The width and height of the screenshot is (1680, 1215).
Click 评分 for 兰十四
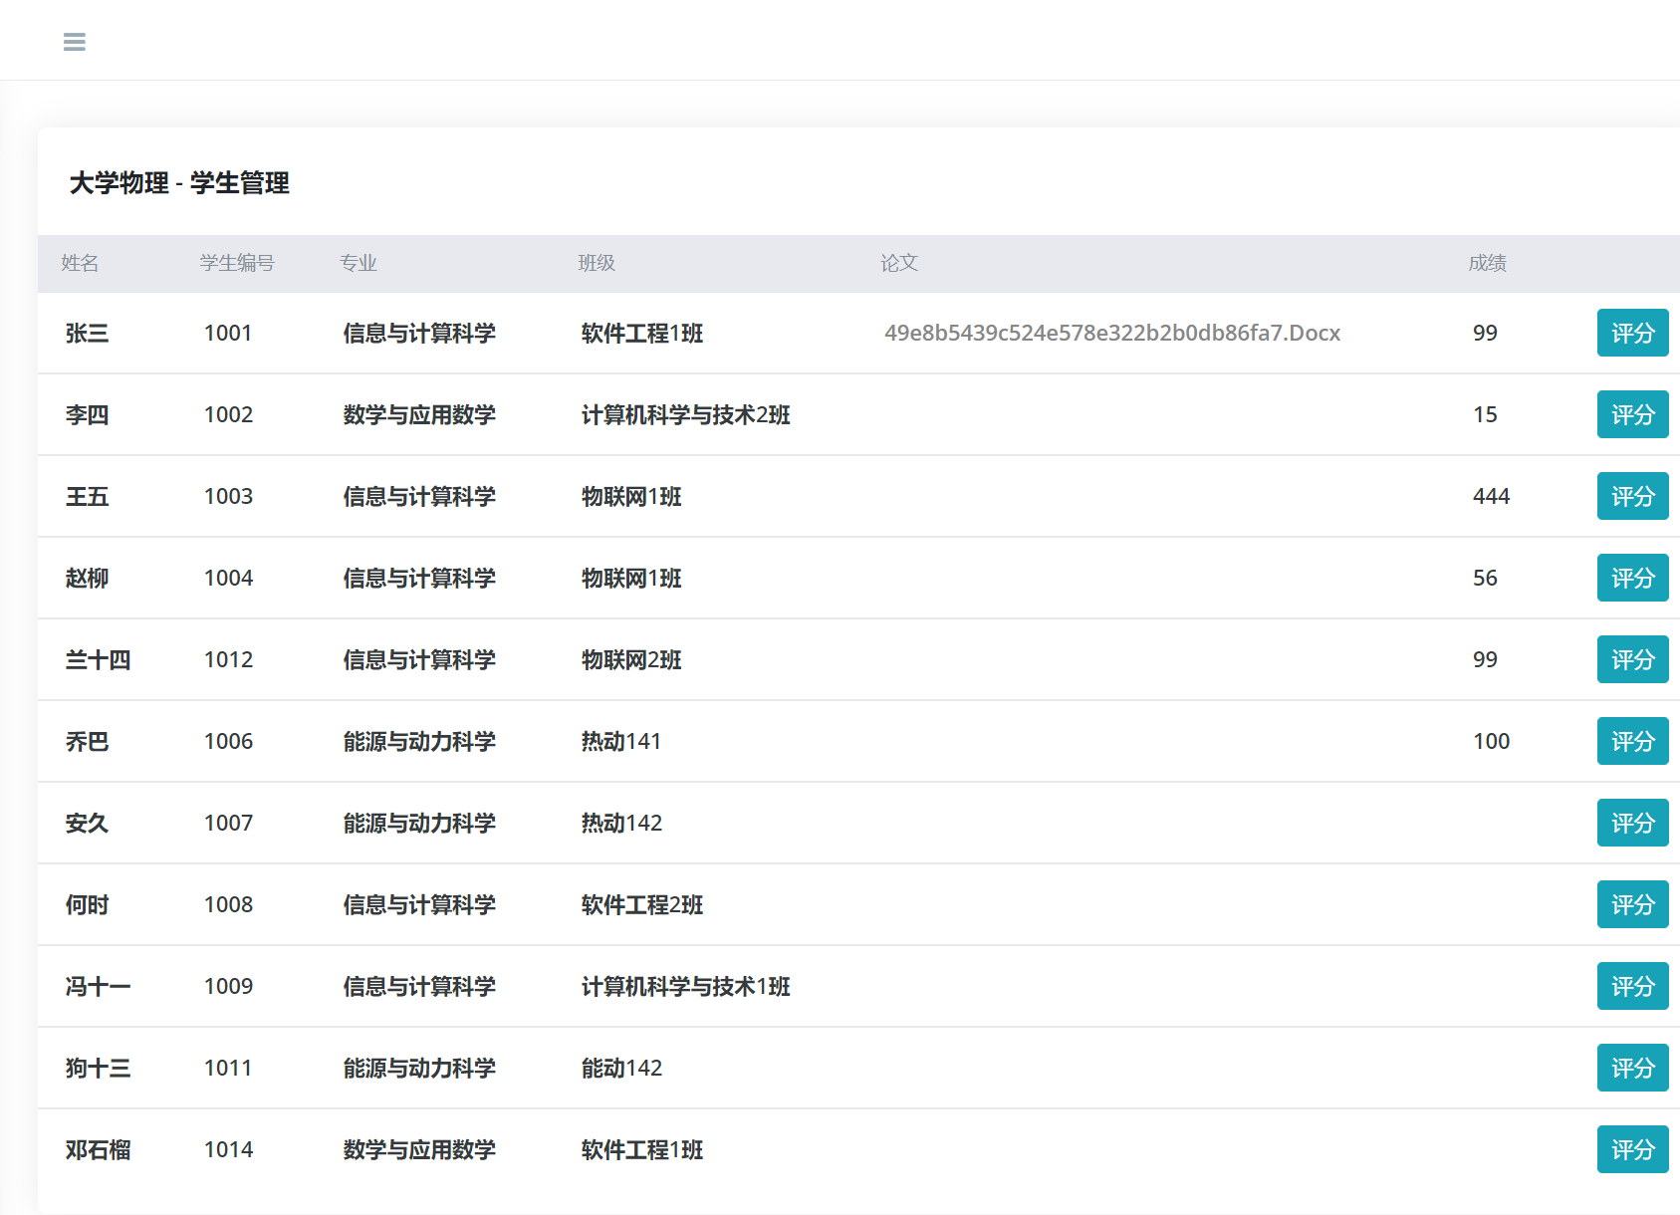1632,659
